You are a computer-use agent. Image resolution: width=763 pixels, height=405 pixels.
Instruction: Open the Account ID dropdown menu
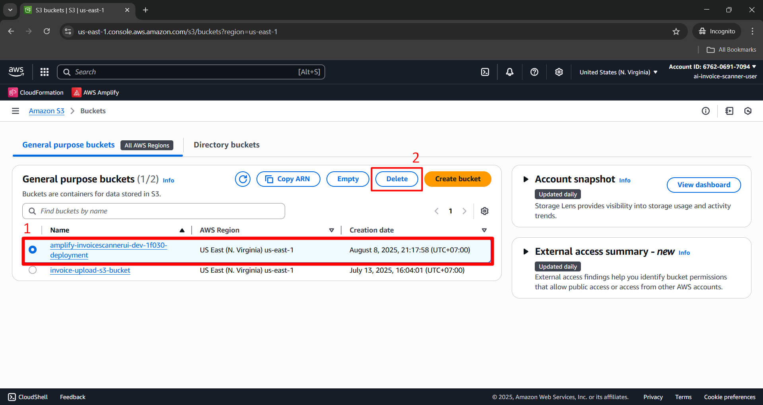click(712, 67)
